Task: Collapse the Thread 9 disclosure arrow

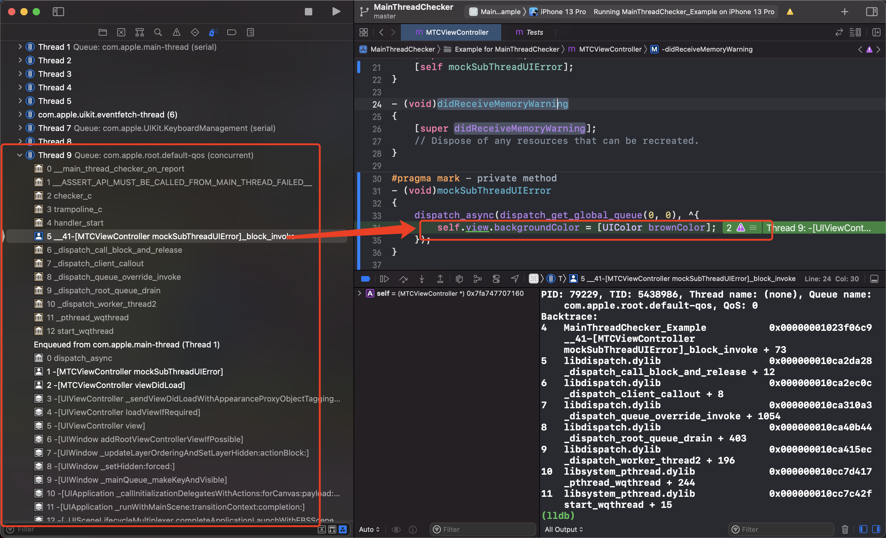Action: click(20, 155)
